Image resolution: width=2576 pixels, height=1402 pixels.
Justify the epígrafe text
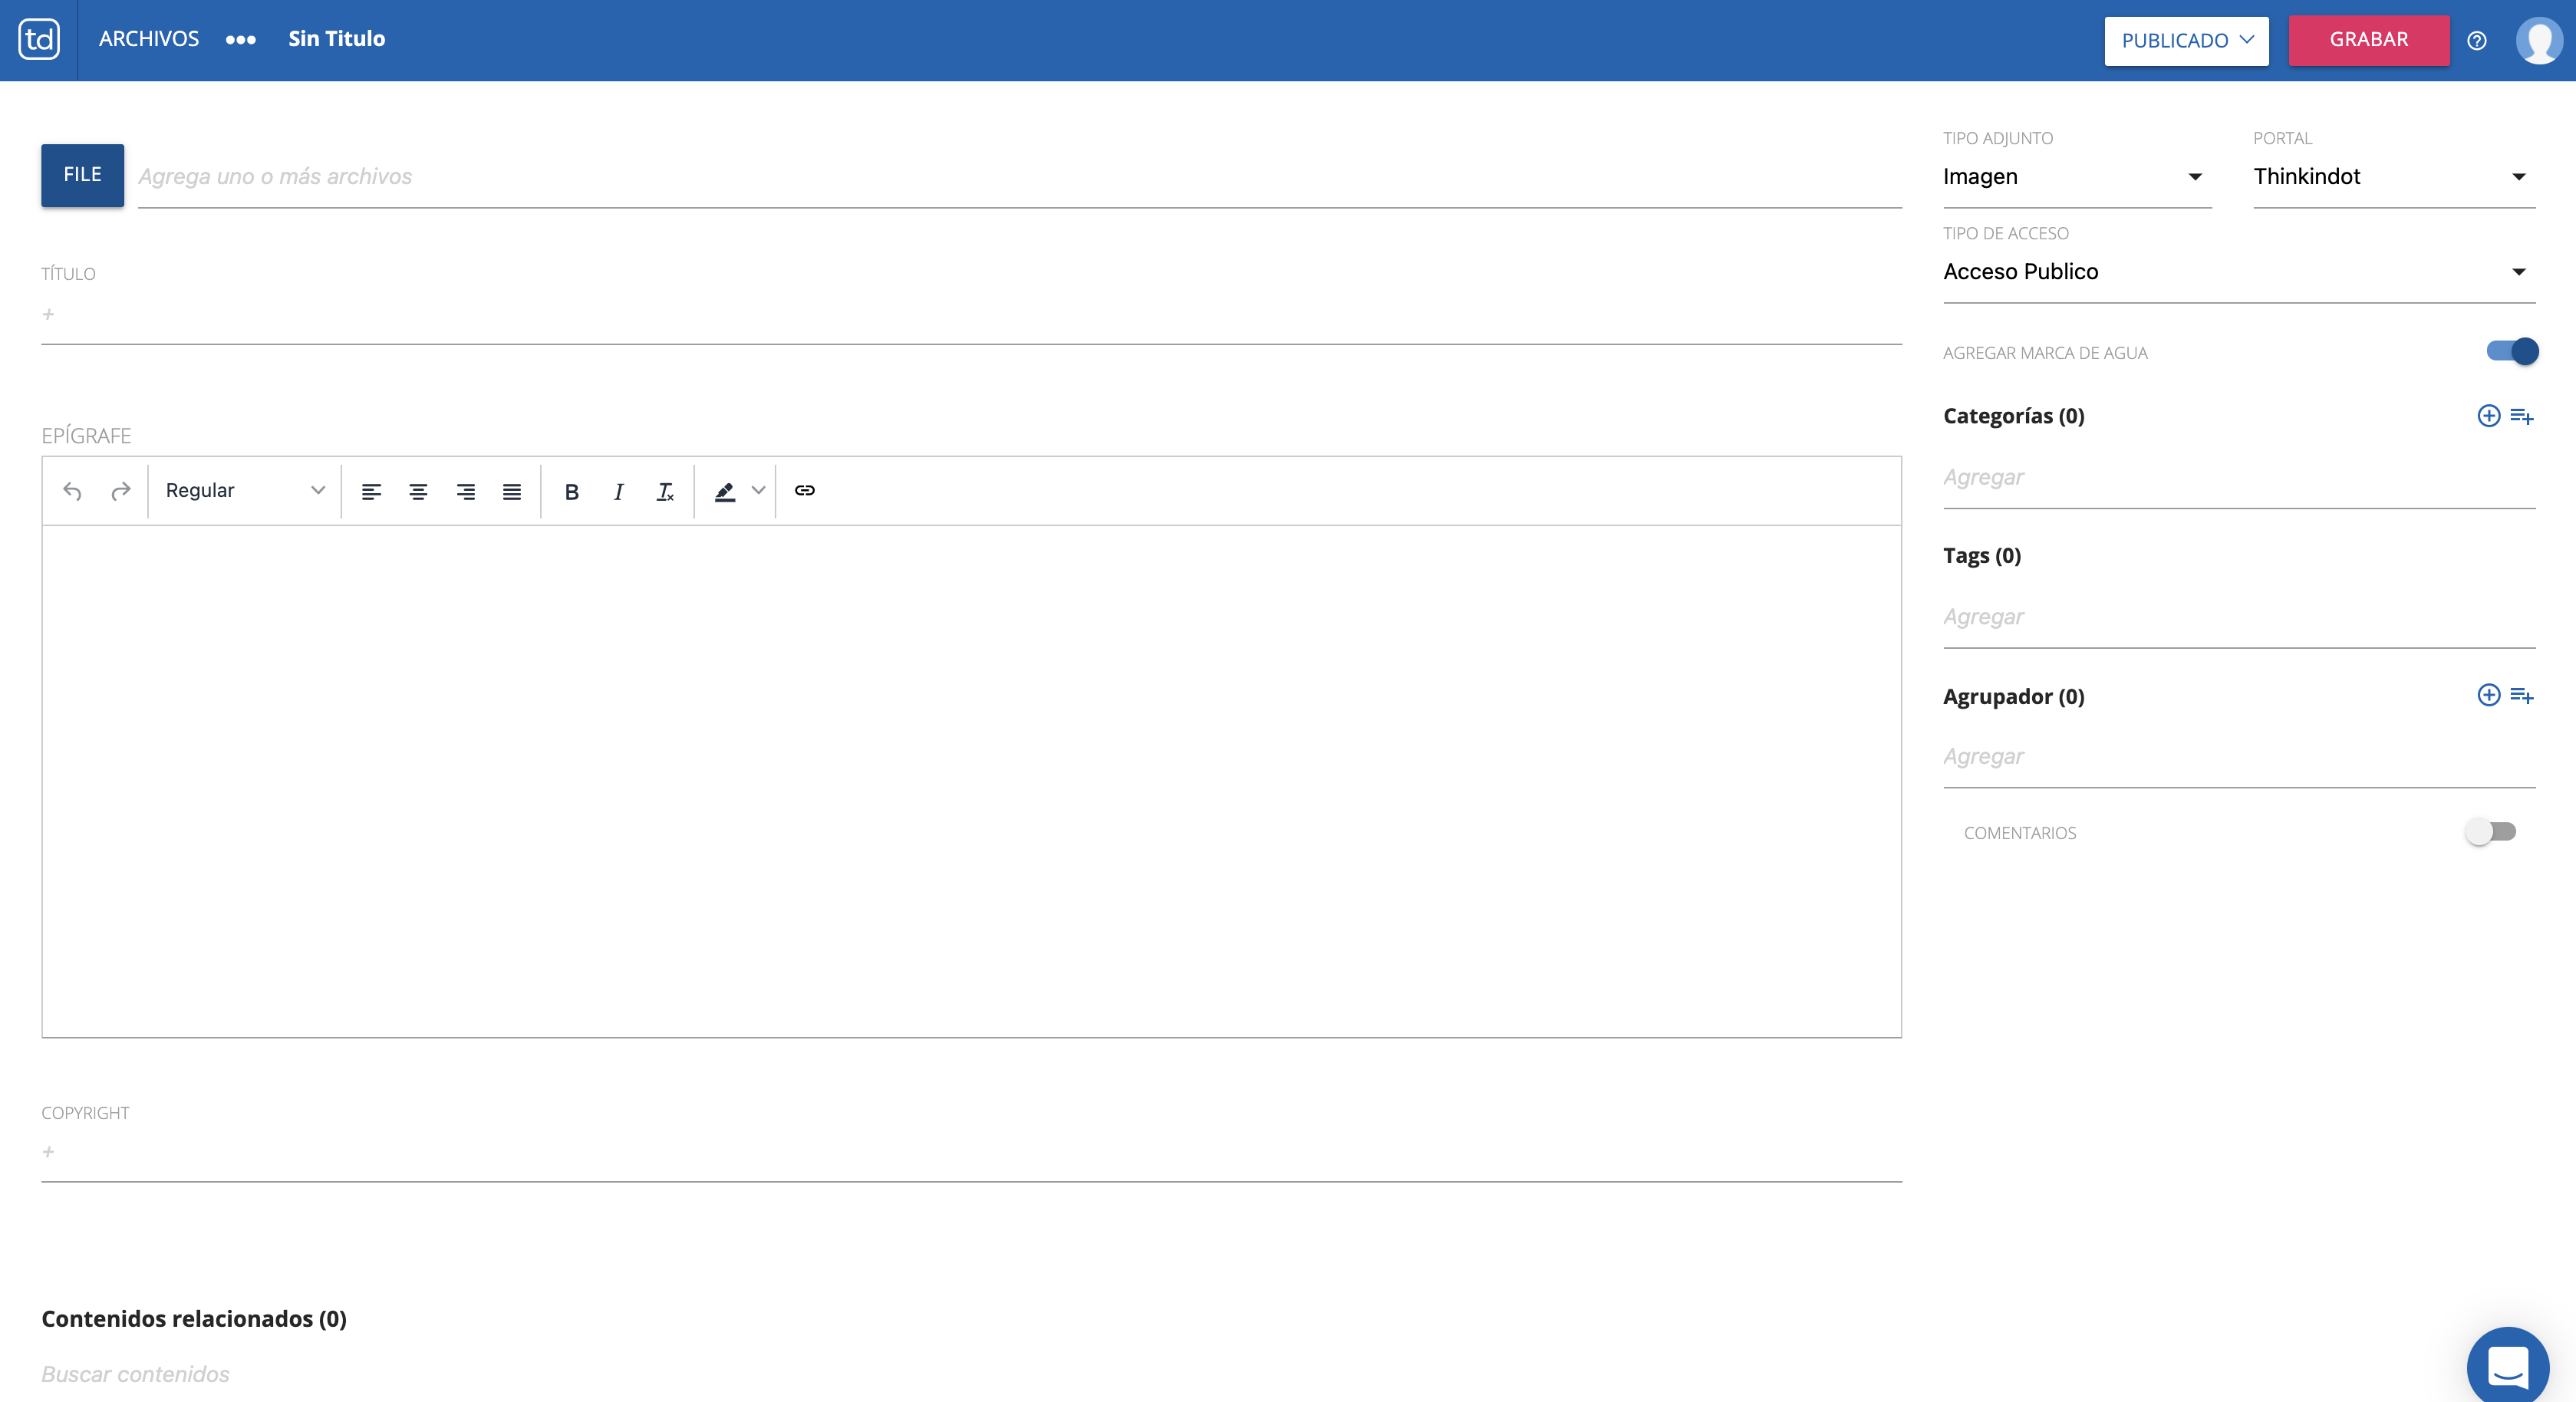511,491
